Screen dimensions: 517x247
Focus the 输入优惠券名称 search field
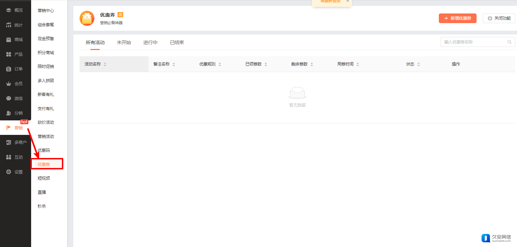coord(474,42)
